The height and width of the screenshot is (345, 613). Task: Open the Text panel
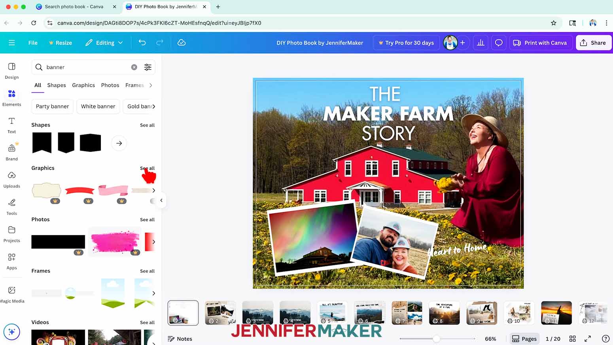click(12, 125)
